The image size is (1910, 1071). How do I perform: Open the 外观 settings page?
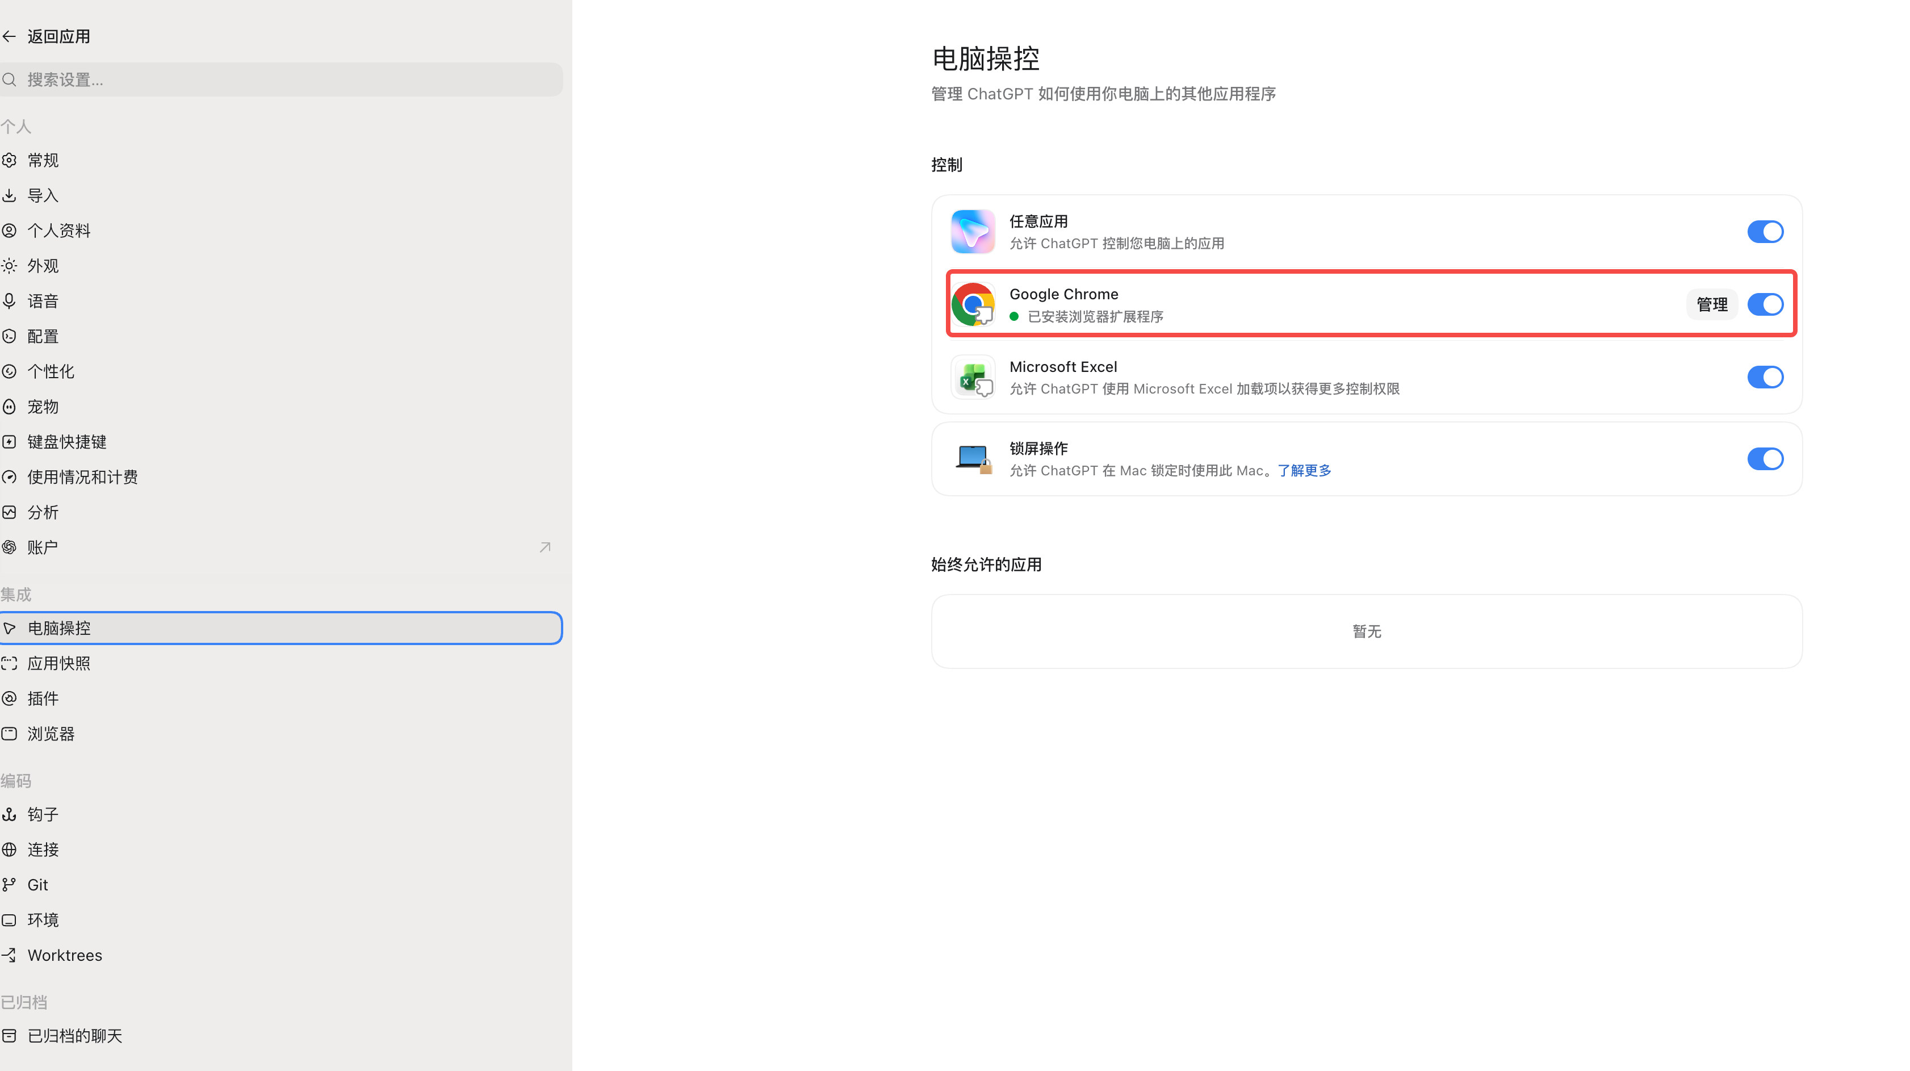tap(281, 266)
